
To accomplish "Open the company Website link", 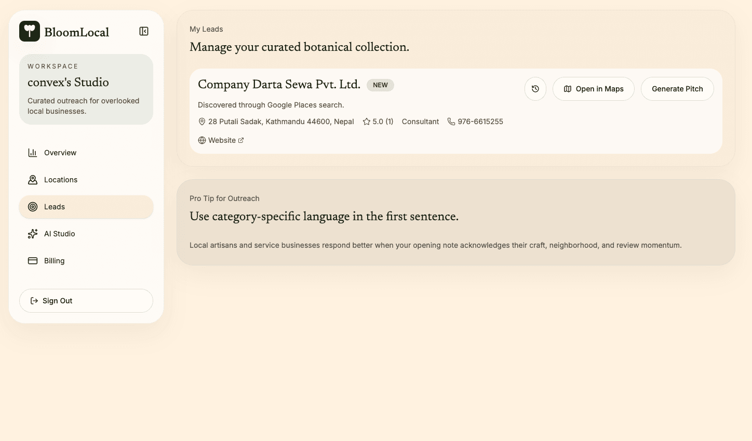I will tap(222, 140).
